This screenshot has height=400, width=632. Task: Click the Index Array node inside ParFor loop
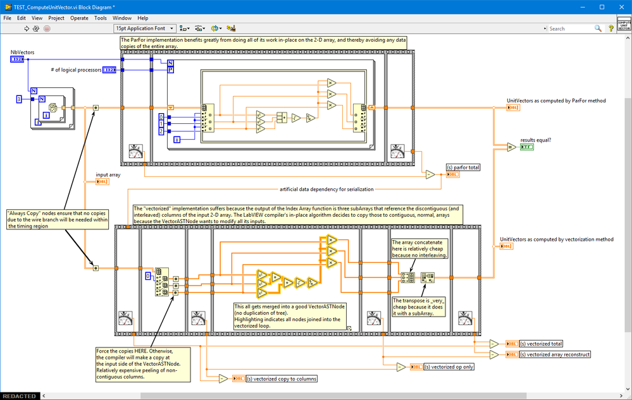point(208,118)
